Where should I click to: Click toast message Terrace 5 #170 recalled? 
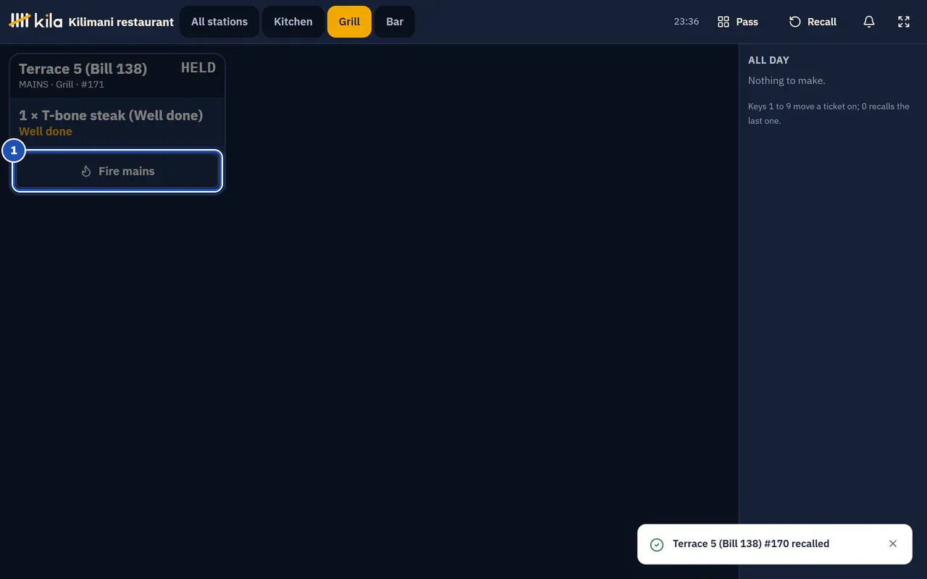coord(751,544)
